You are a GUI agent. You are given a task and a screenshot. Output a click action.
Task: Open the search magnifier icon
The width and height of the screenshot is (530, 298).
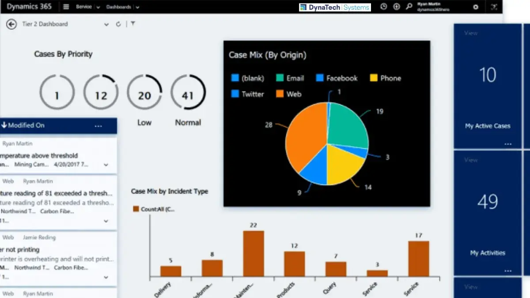(409, 7)
